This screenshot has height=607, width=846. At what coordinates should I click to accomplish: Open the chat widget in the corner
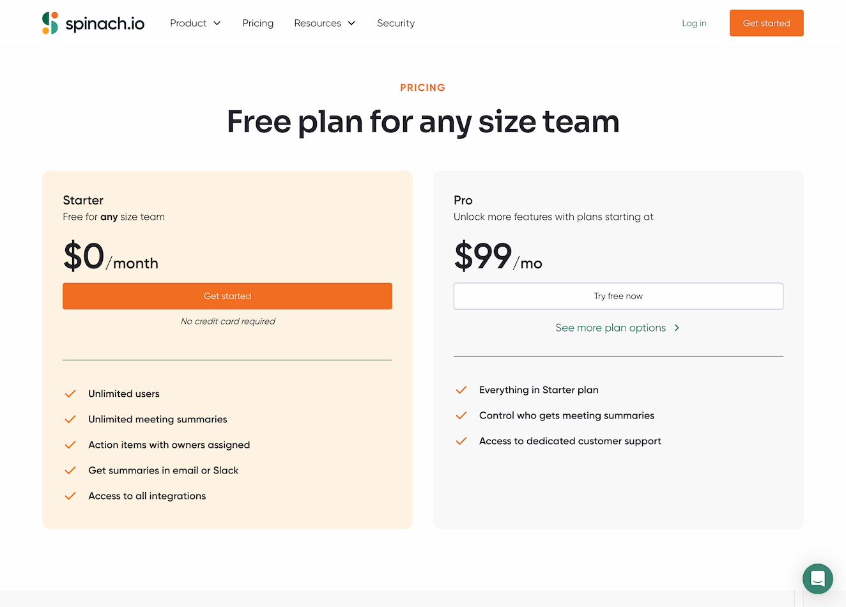[x=817, y=579]
